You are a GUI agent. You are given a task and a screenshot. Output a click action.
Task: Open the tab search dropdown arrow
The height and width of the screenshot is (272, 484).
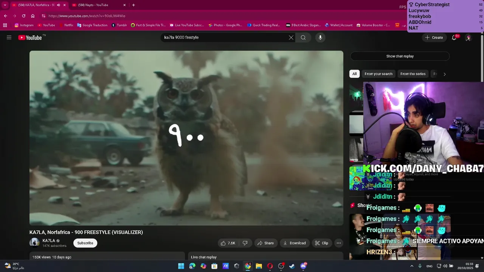tap(5, 5)
